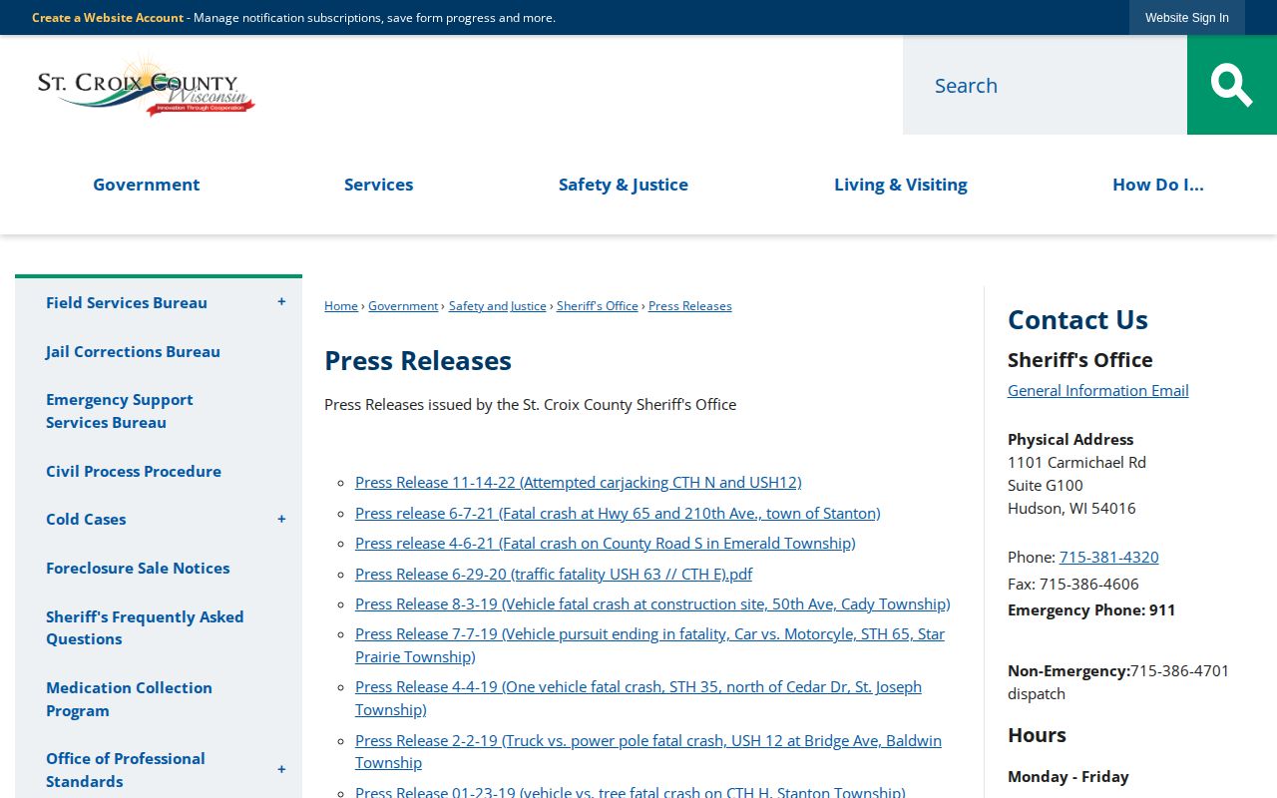This screenshot has width=1277, height=798.
Task: Open Field Services Bureau page link
Action: click(127, 302)
